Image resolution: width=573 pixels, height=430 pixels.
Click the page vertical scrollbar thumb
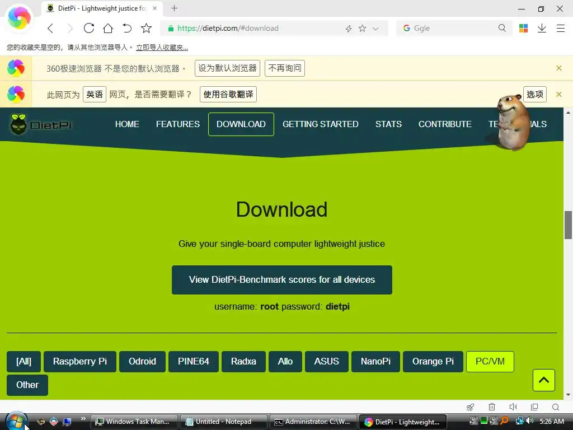click(x=568, y=225)
